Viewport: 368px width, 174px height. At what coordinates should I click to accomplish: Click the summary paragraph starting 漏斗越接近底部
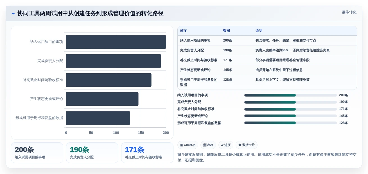click(x=267, y=157)
